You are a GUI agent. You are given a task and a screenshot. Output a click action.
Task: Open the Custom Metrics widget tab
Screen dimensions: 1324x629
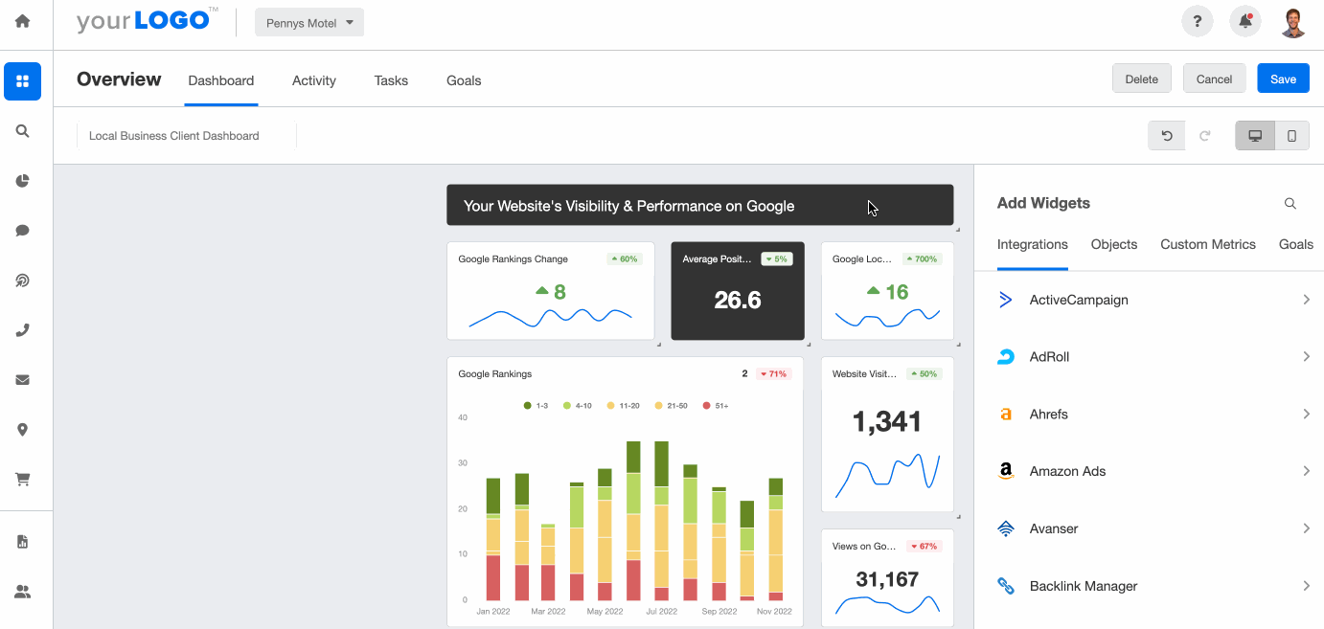pyautogui.click(x=1207, y=244)
